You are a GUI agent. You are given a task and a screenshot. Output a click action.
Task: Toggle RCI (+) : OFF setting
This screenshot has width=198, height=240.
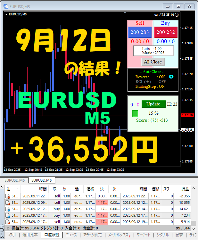(x=151, y=82)
